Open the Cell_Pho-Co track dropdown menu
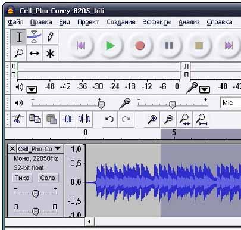241x230 pixels. click(58, 148)
